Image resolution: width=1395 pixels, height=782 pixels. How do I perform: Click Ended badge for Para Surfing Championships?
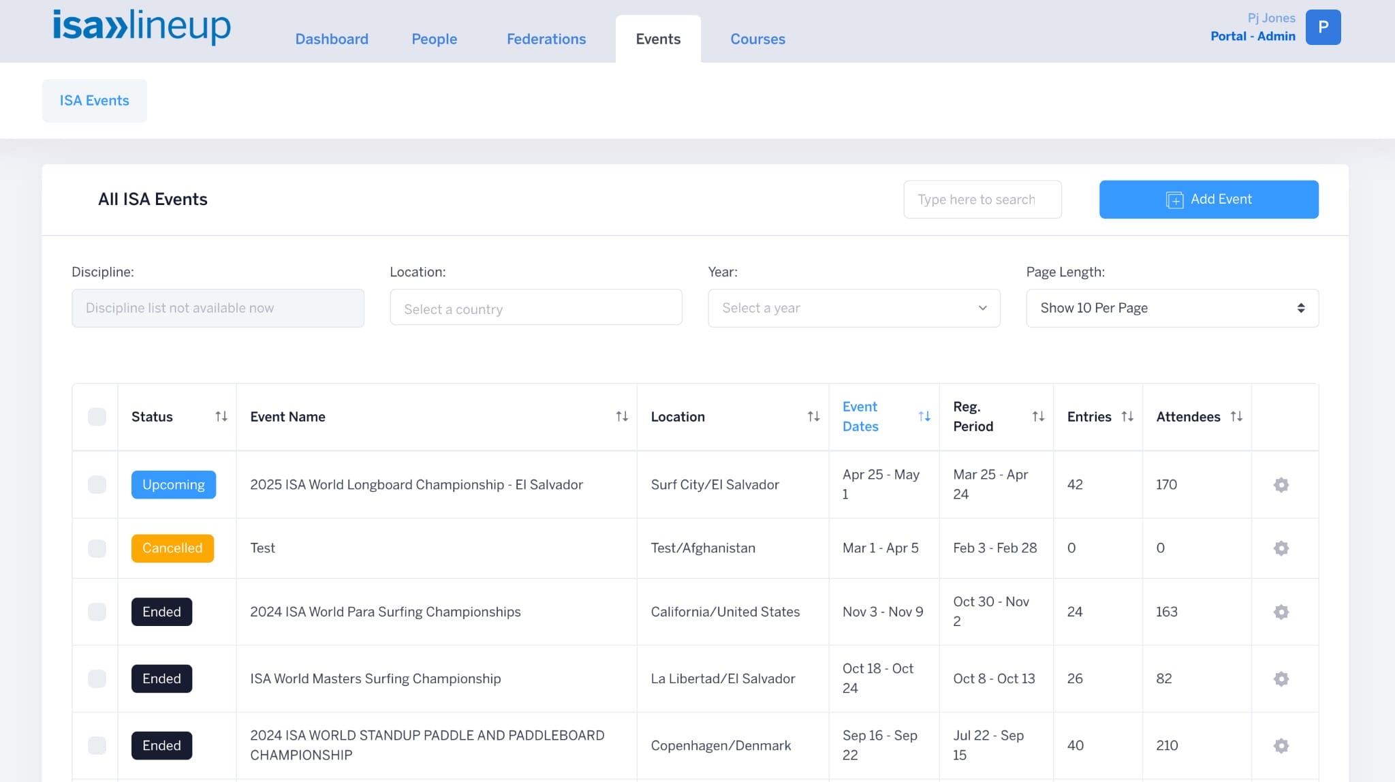click(x=161, y=612)
